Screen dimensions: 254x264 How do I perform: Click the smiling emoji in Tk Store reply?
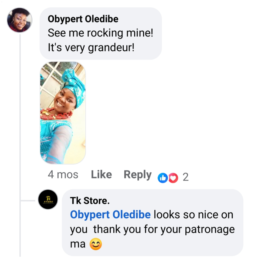point(95,245)
